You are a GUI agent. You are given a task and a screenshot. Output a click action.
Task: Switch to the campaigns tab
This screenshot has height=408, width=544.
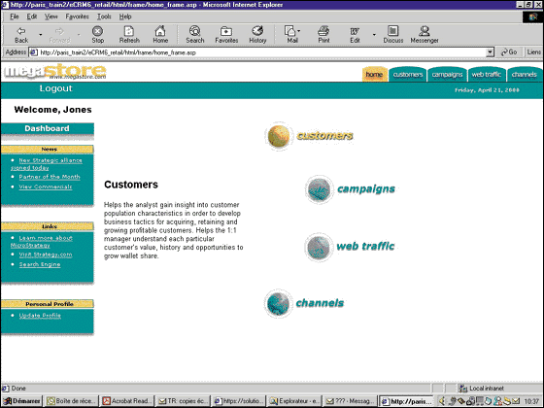coord(447,74)
